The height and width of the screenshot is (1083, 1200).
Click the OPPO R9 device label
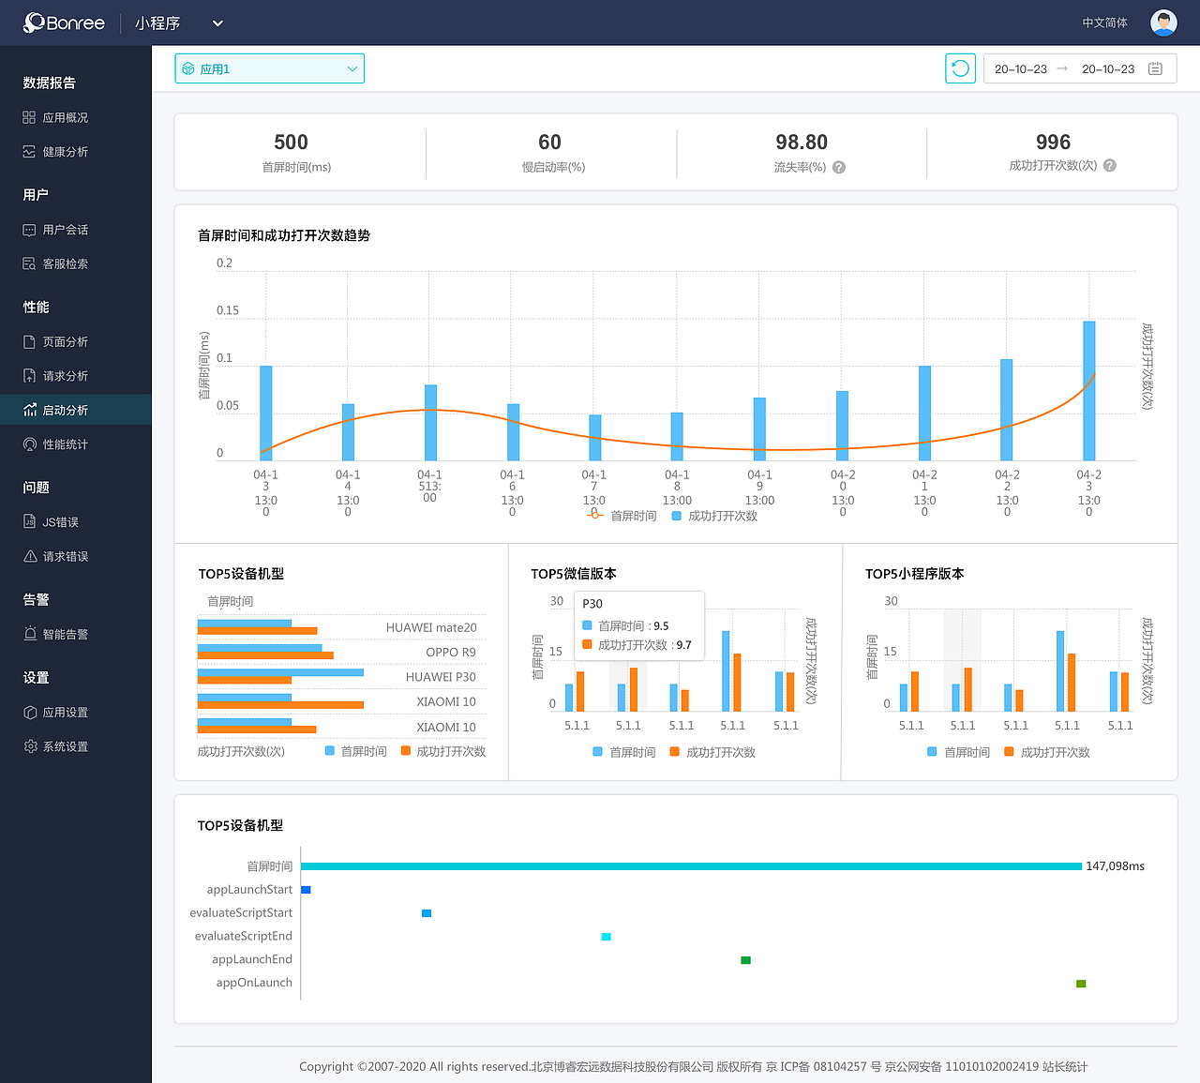click(x=451, y=652)
